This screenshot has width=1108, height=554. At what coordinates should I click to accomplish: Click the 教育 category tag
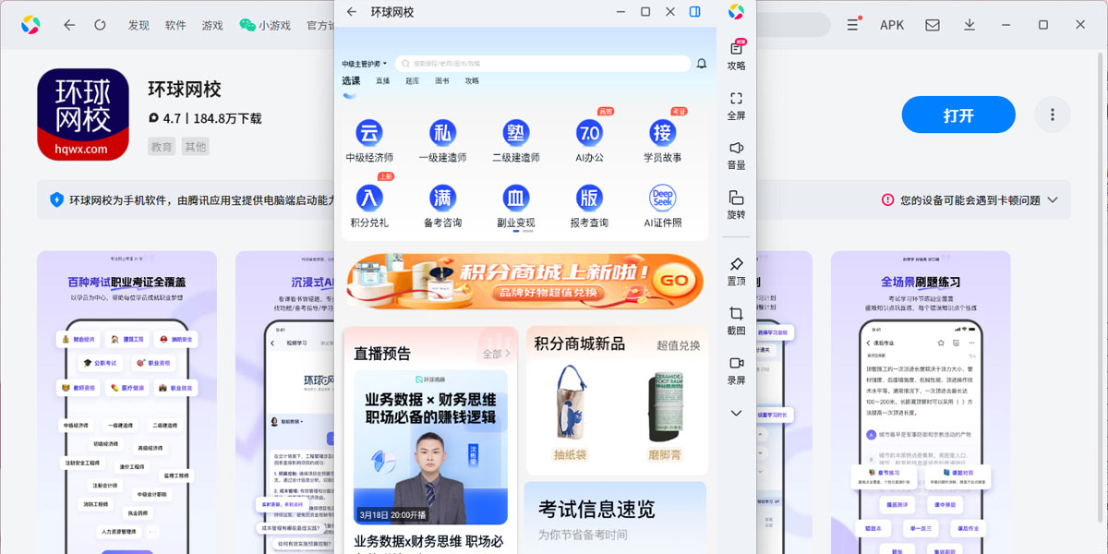pyautogui.click(x=163, y=147)
